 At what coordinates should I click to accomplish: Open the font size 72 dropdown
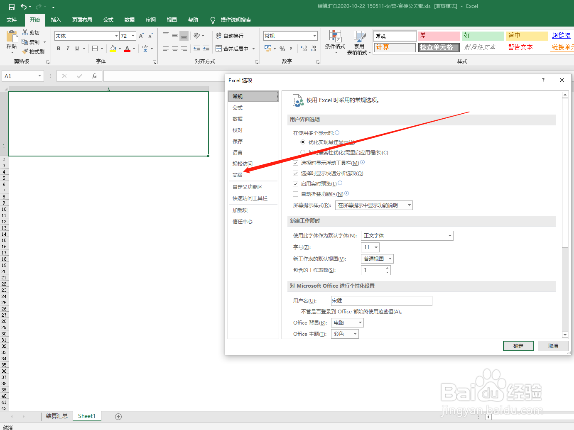click(x=133, y=36)
